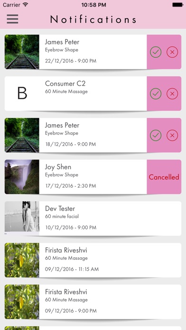This screenshot has height=330, width=186.
Task: Open Dev Tester's 60 minute facial notification
Action: [x=93, y=219]
